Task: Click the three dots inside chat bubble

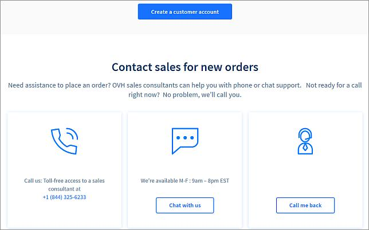Action: click(x=185, y=138)
